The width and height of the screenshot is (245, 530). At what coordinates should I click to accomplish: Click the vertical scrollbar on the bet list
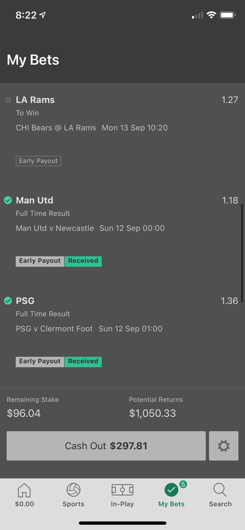[x=242, y=253]
